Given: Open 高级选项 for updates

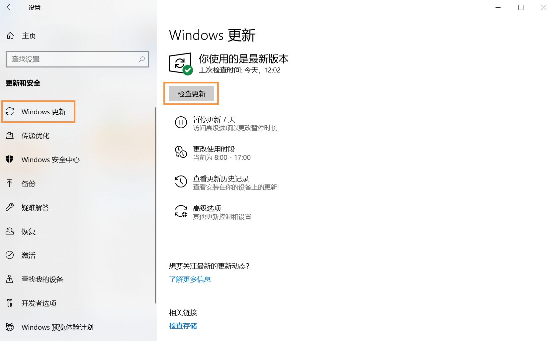Looking at the screenshot, I should pos(207,212).
